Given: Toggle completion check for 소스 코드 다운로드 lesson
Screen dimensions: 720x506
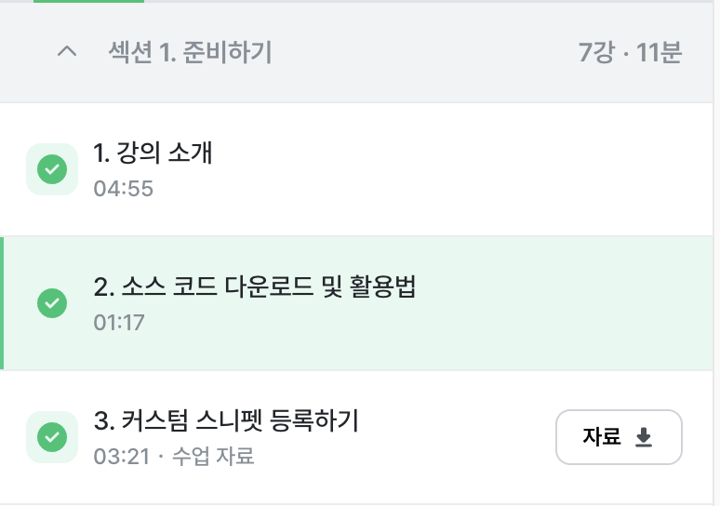Looking at the screenshot, I should [x=52, y=303].
